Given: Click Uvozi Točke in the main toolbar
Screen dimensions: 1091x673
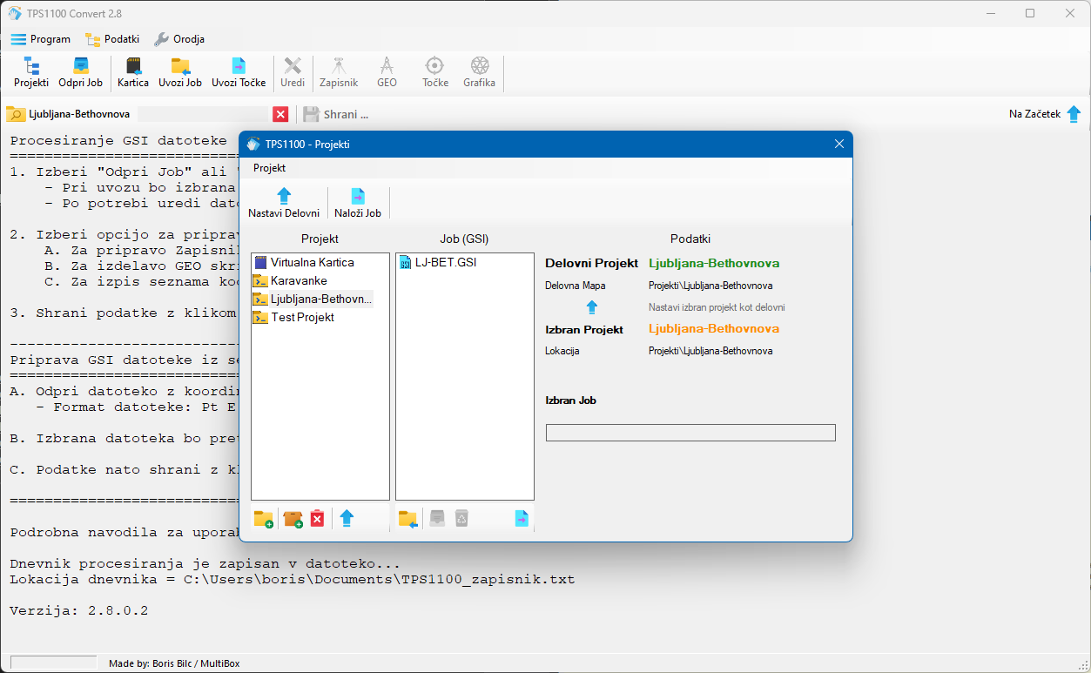Looking at the screenshot, I should (239, 72).
